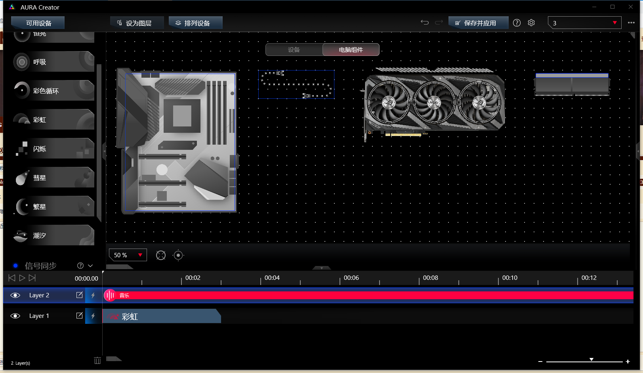Viewport: 643px width, 373px height.
Task: Delete layer with the trash icon
Action: [97, 360]
